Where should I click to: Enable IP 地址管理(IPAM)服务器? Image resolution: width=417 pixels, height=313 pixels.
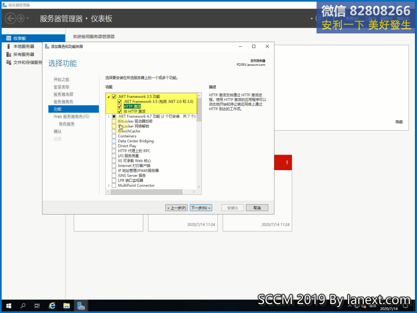coord(114,171)
